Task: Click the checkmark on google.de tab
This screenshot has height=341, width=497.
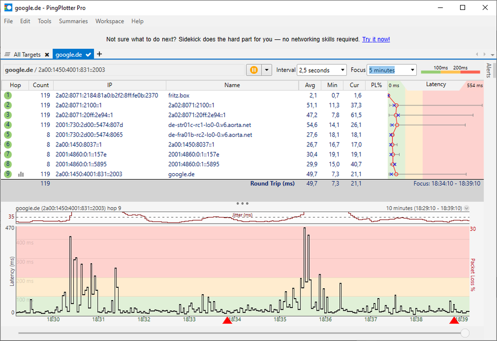Action: coord(89,54)
